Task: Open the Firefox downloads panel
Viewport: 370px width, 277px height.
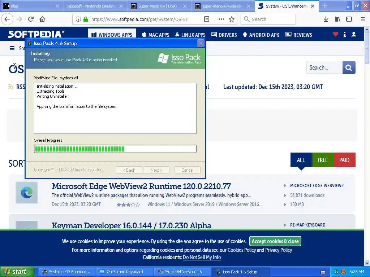Action: pos(326,19)
